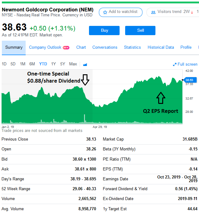This screenshot has width=199, height=213.
Task: Click the Beta (3Y Monthly) label
Action: coord(119,149)
